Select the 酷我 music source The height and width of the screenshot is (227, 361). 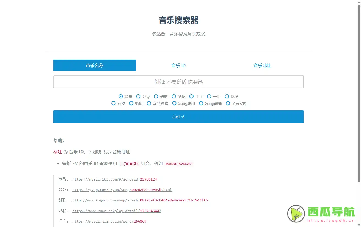point(173,96)
